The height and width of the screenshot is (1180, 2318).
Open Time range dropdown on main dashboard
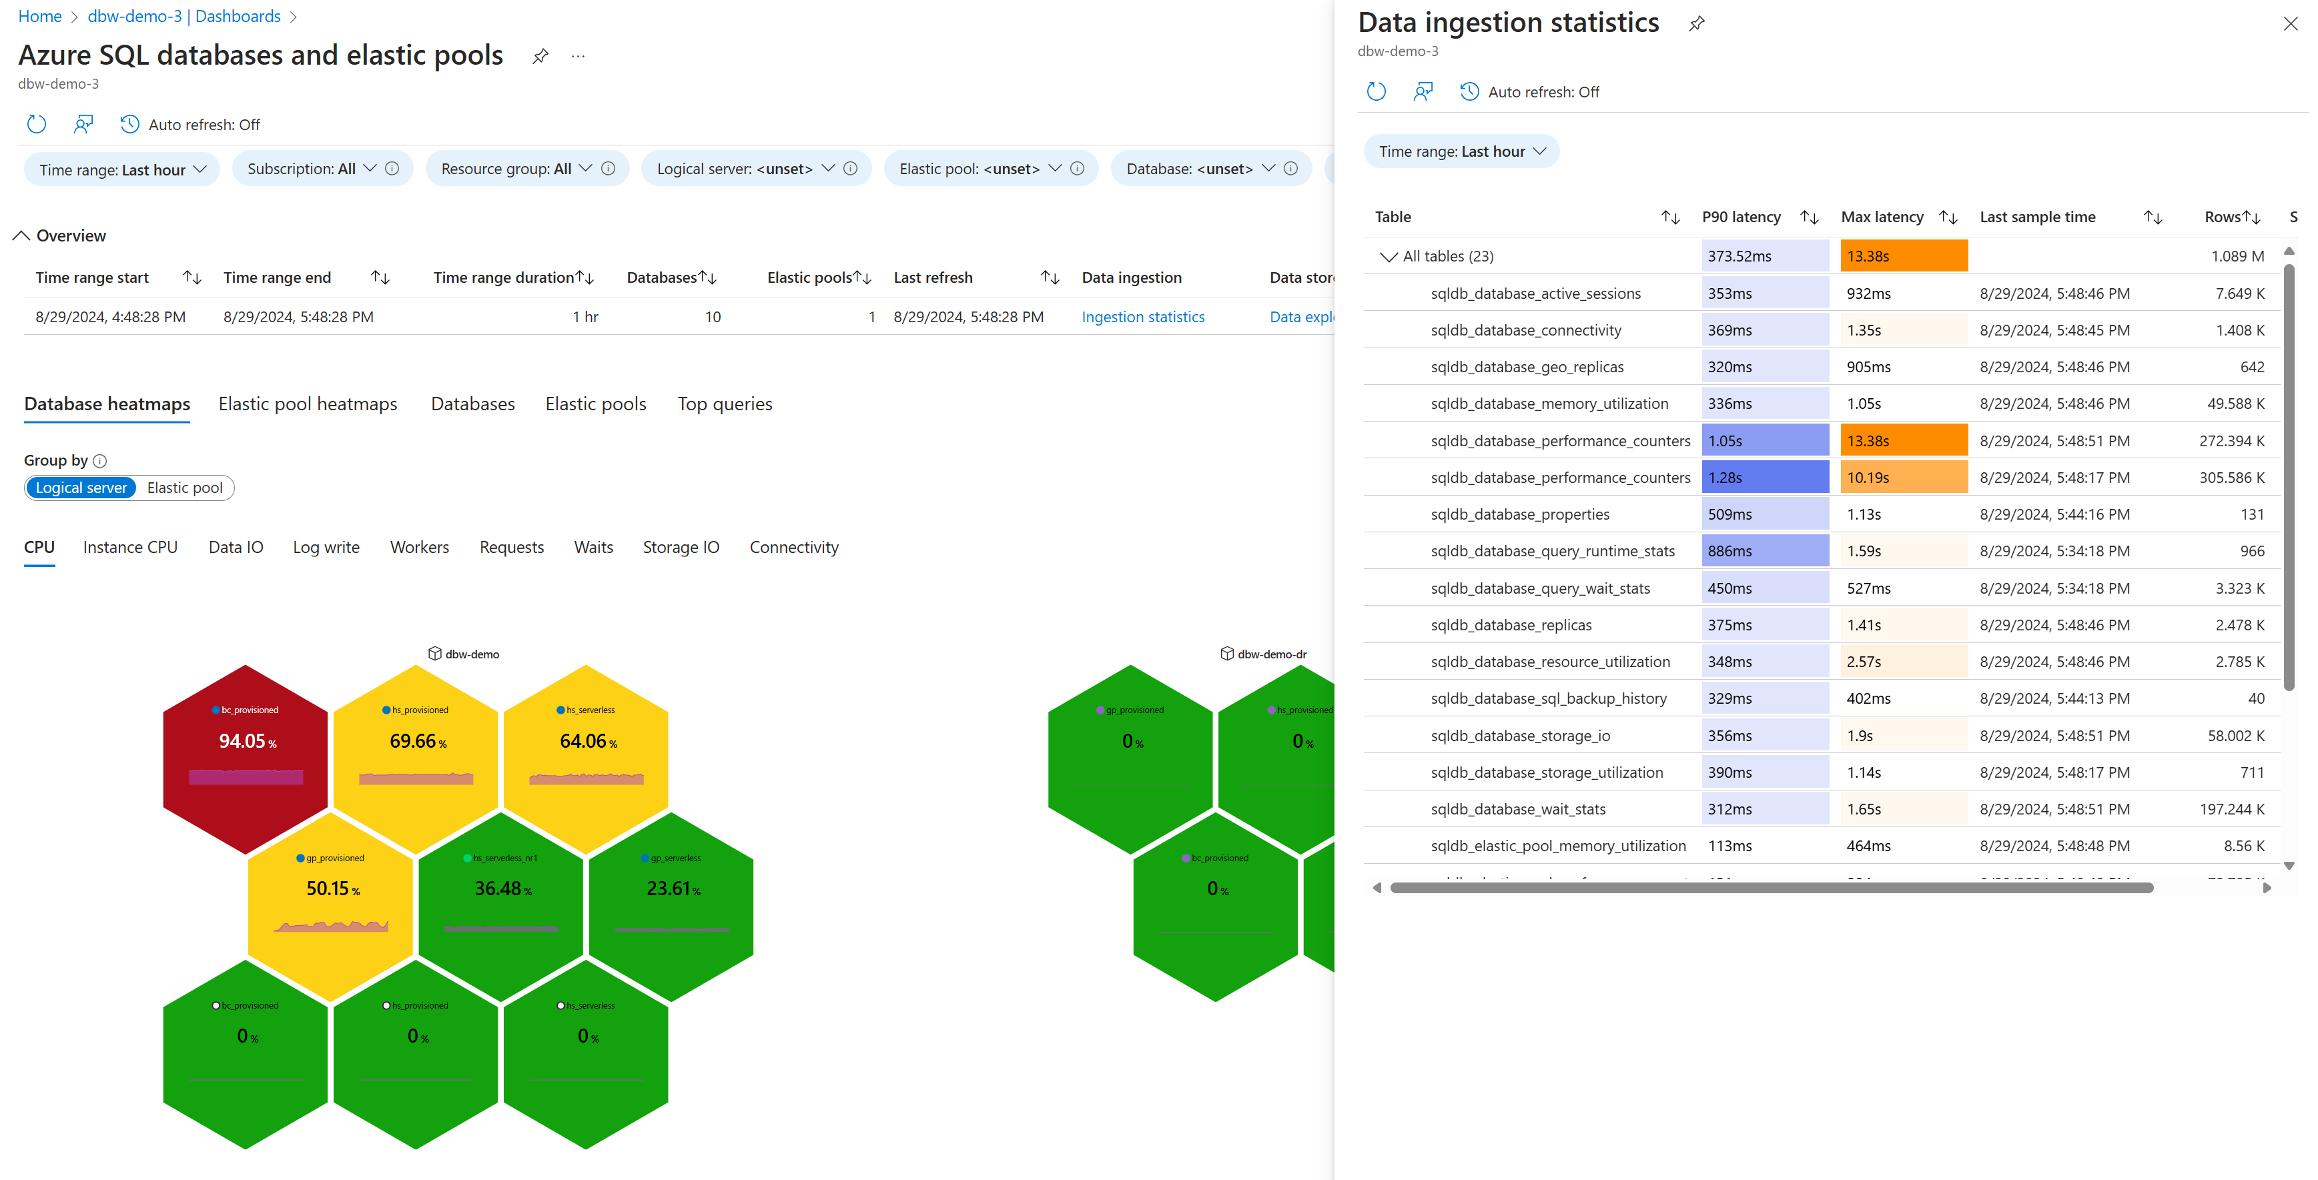point(122,170)
